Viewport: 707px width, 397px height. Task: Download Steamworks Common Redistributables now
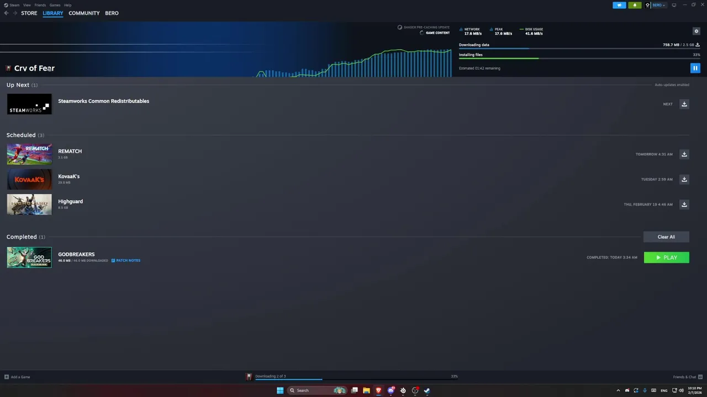tap(684, 104)
